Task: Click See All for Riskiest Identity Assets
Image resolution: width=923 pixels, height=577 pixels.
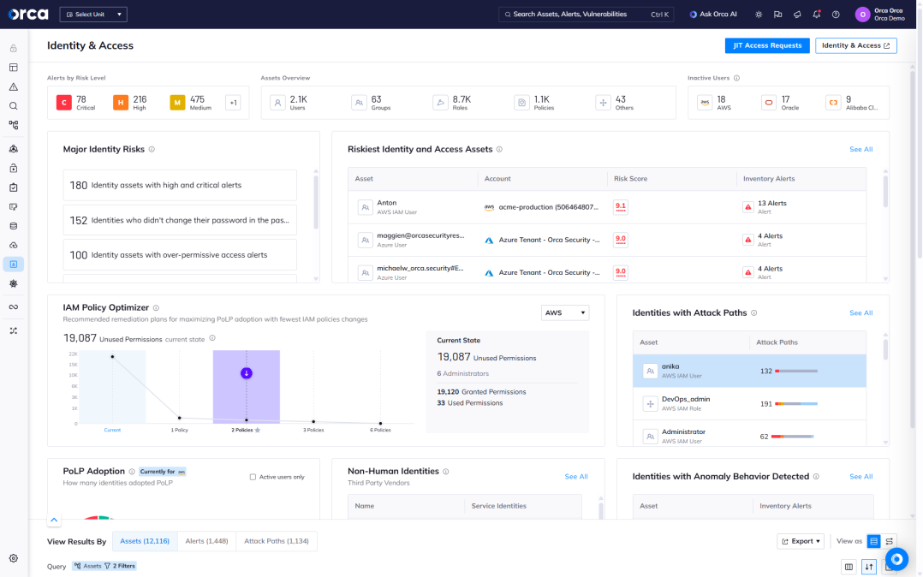Action: tap(860, 149)
